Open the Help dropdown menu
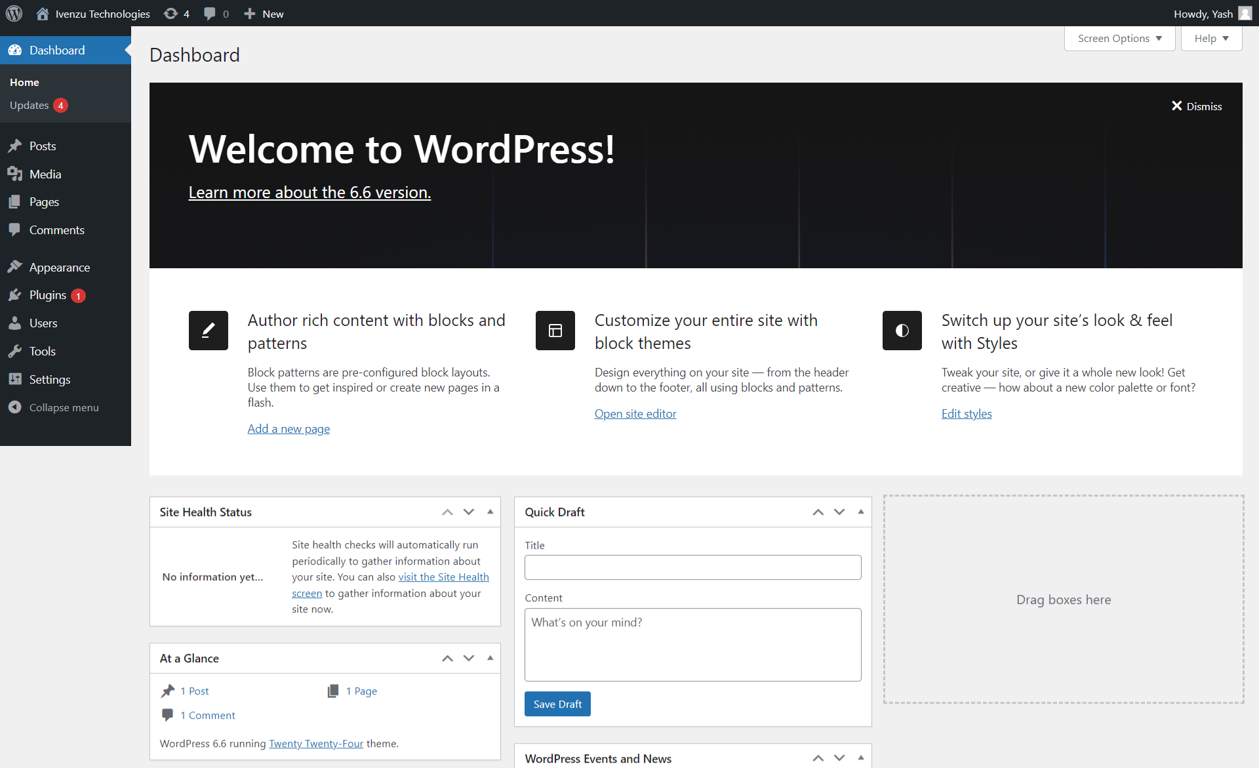 point(1210,38)
